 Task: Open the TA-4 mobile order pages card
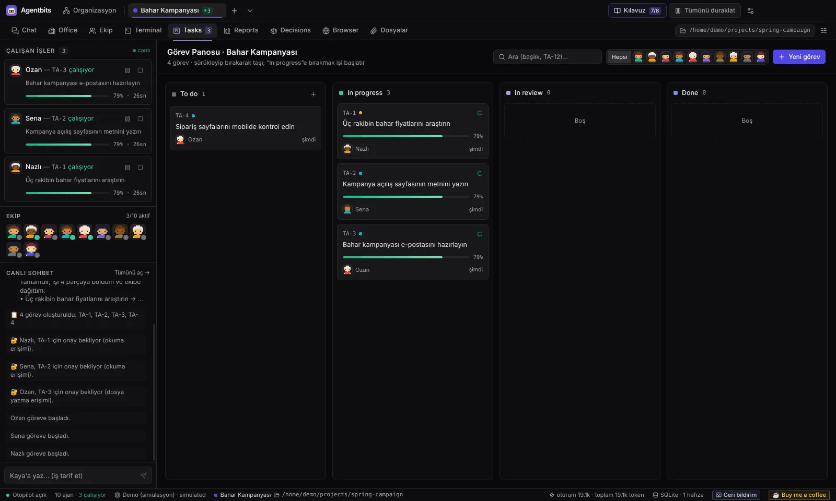coord(246,128)
